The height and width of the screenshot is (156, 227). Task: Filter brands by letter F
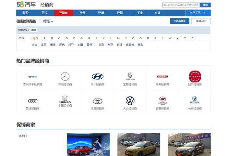point(74,38)
